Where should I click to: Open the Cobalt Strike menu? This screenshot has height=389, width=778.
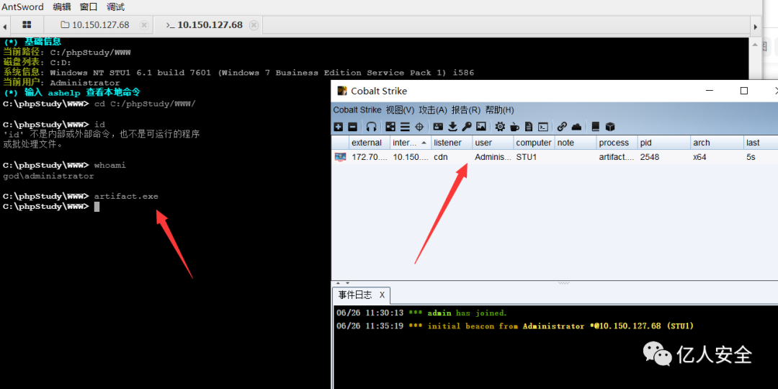click(x=357, y=109)
